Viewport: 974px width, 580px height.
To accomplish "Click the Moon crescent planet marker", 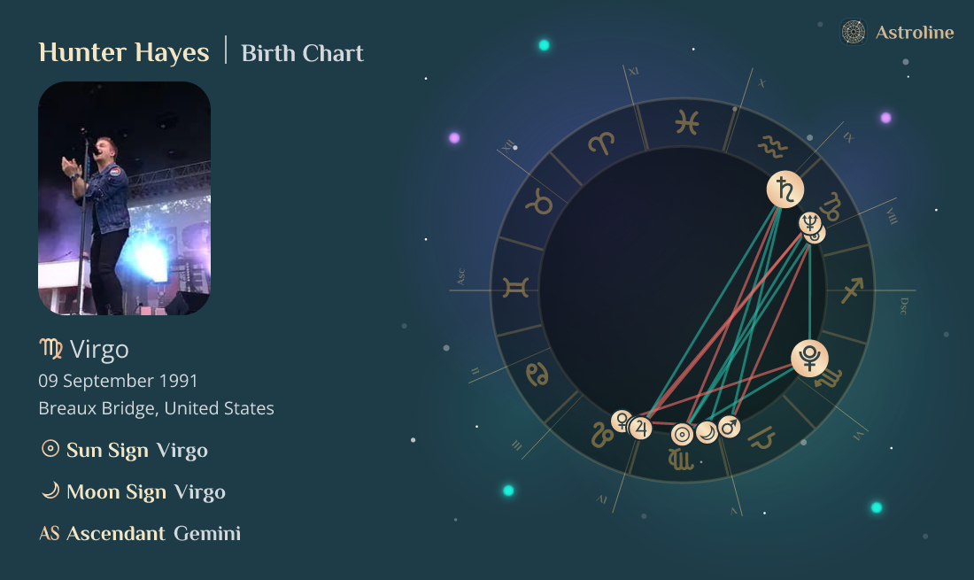I will 707,432.
